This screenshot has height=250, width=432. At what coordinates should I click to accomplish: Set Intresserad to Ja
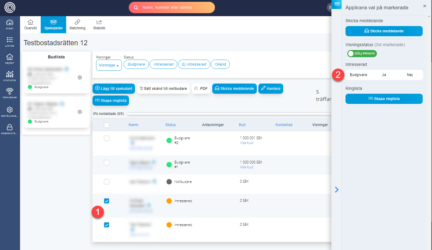point(384,75)
